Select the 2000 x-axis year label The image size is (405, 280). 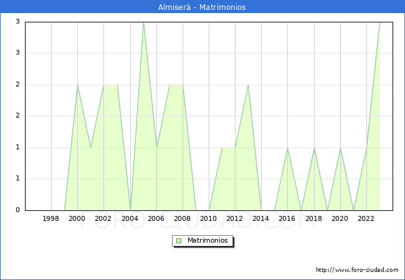77,218
